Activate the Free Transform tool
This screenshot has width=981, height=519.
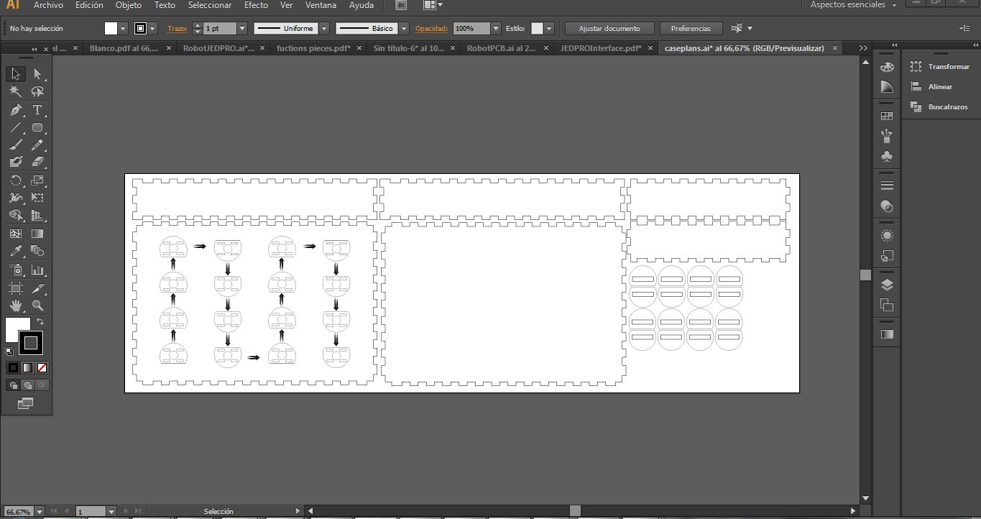(x=37, y=198)
